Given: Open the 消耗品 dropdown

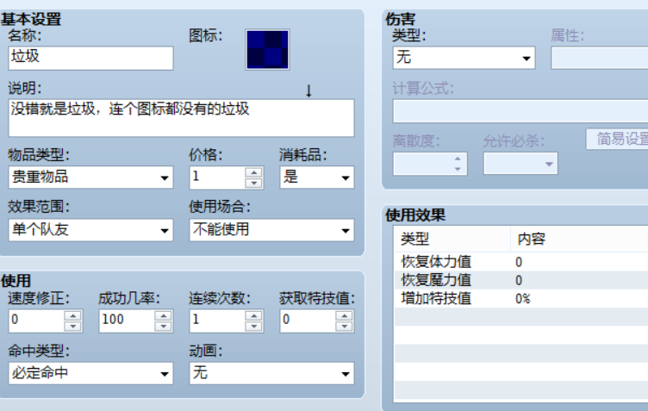Looking at the screenshot, I should [316, 177].
